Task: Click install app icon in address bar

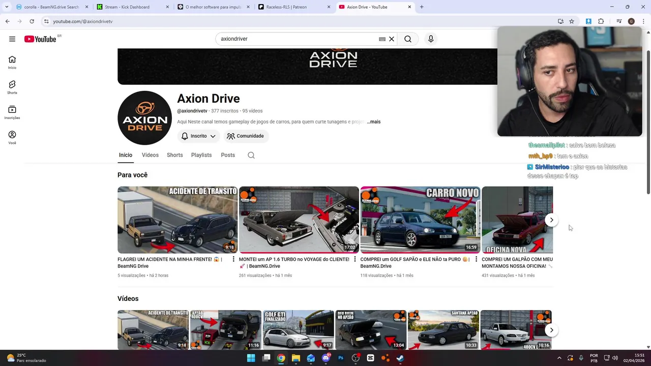Action: (x=560, y=21)
